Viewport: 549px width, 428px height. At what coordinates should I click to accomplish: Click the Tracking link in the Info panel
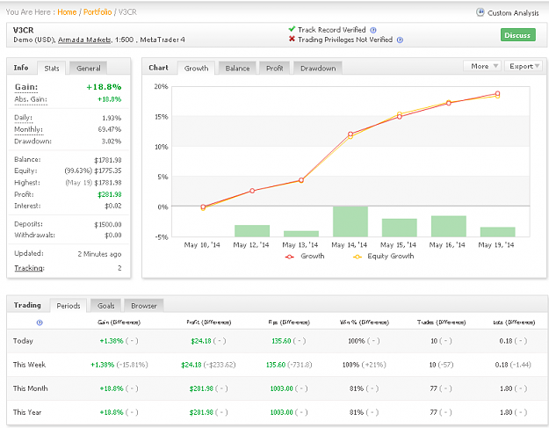[29, 268]
